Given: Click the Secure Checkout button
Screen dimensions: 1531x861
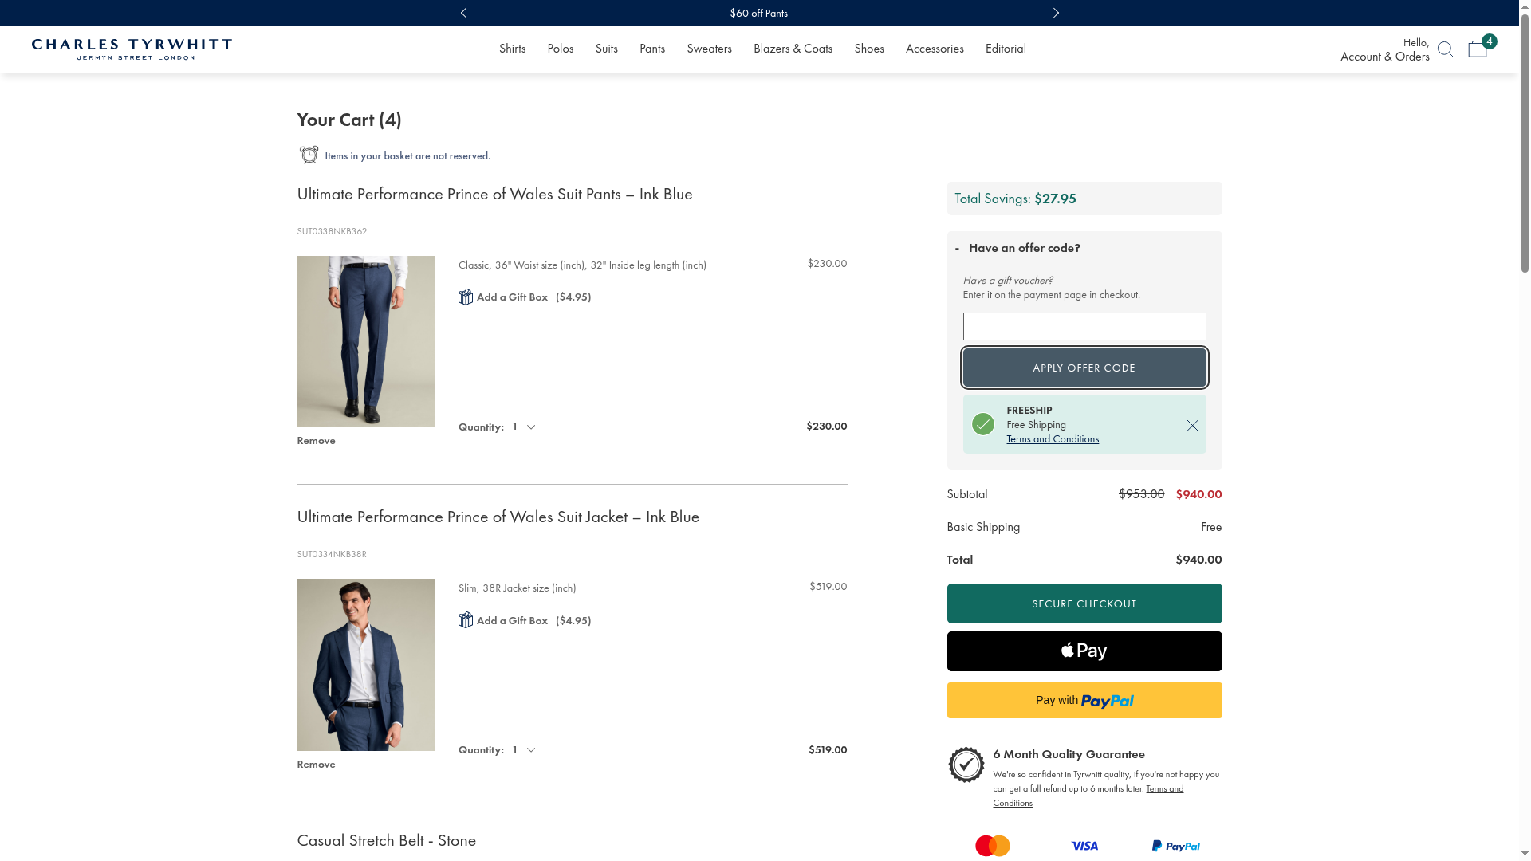Looking at the screenshot, I should pos(1084,603).
